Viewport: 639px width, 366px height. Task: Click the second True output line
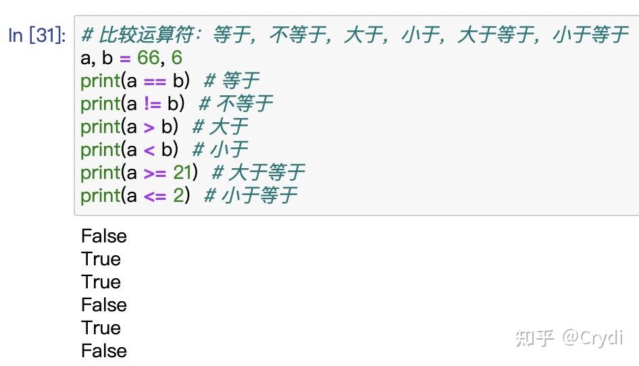point(101,282)
